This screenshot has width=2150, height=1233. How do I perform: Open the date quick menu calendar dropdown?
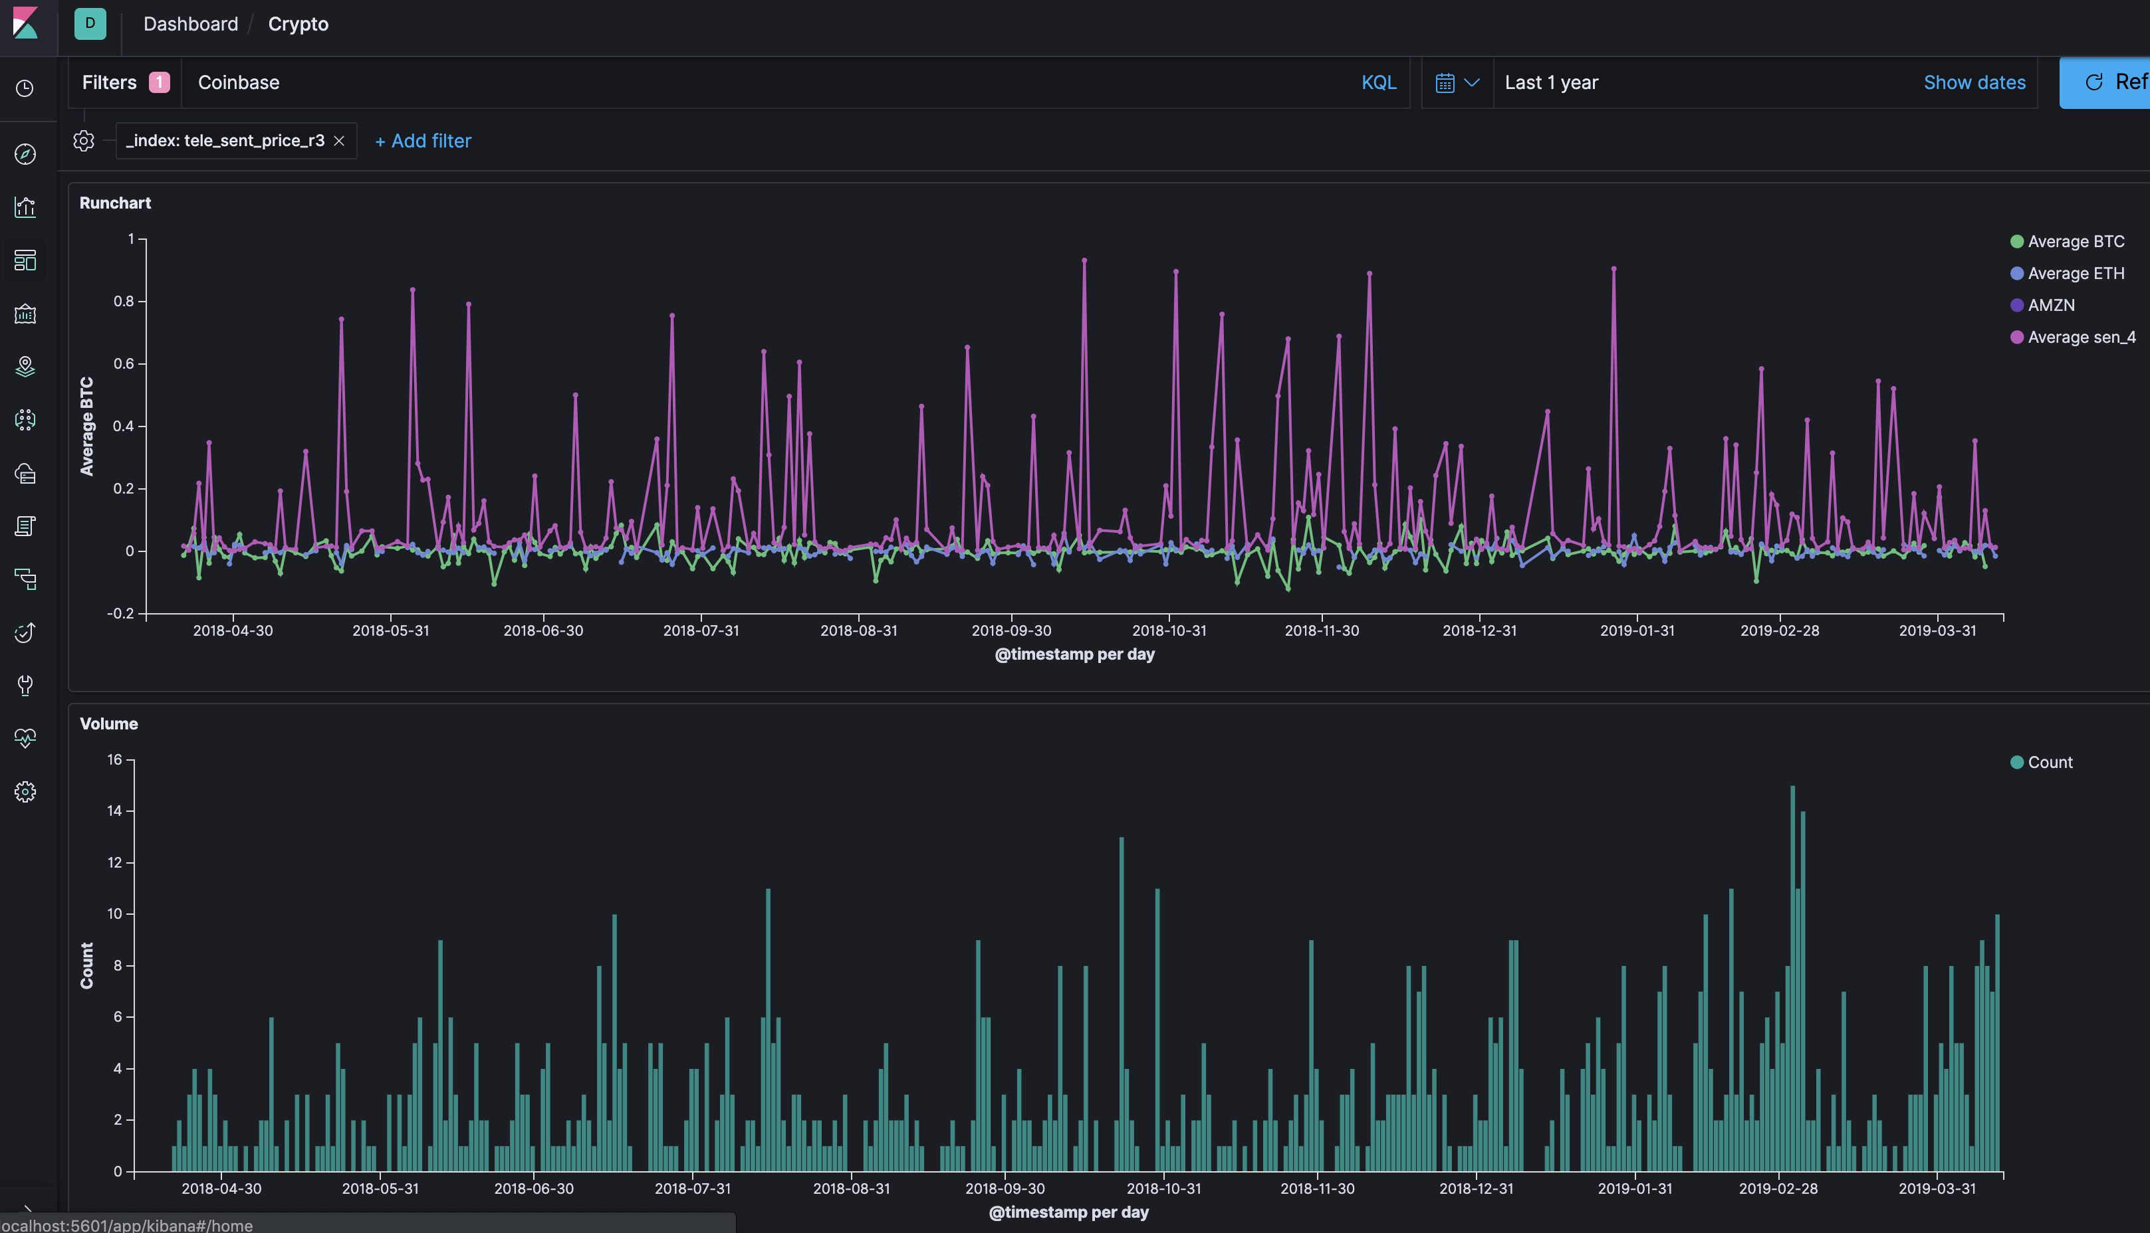1457,83
